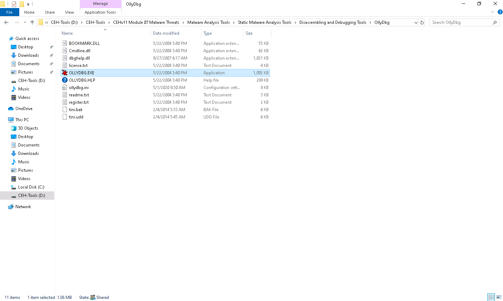Image resolution: width=503 pixels, height=301 pixels.
Task: Open pinned Pictures under Quick access
Action: [26, 72]
